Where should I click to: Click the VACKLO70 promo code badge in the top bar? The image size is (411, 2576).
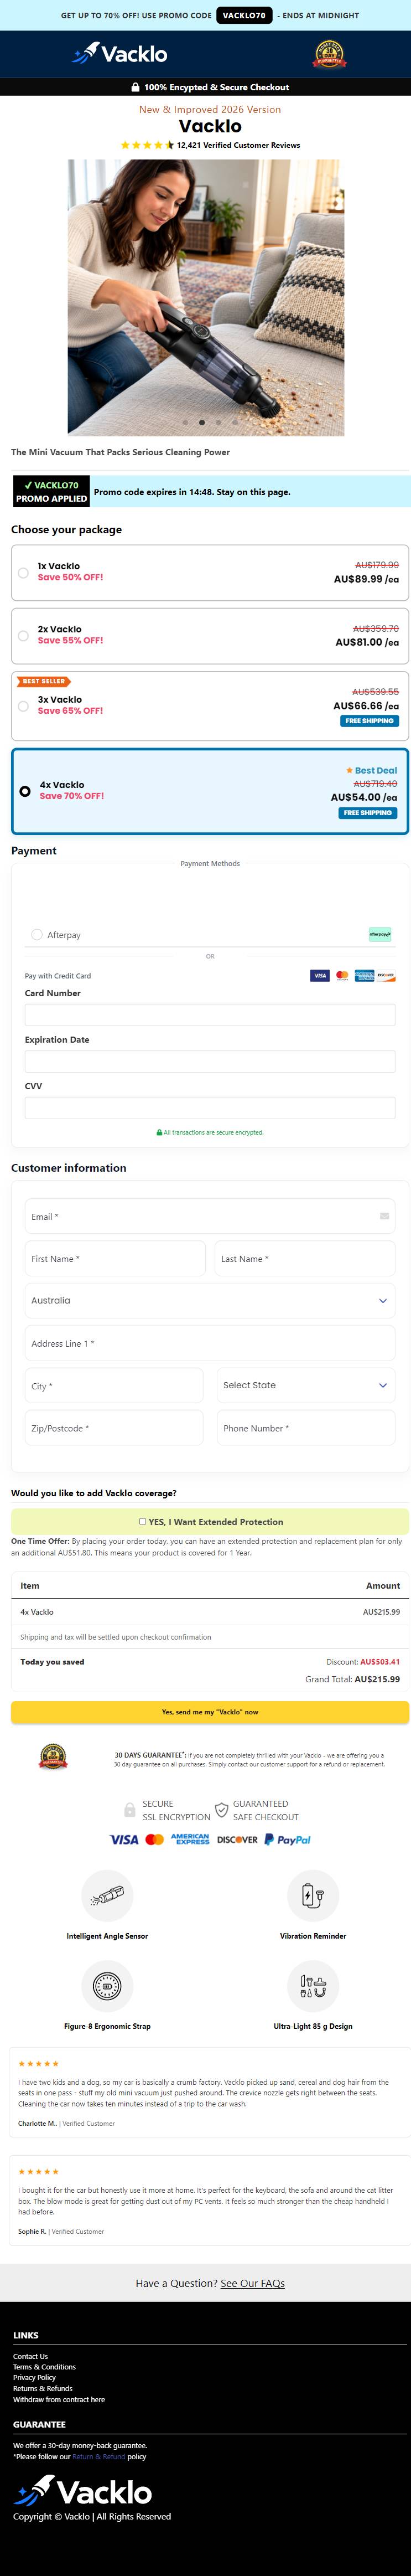(x=244, y=15)
